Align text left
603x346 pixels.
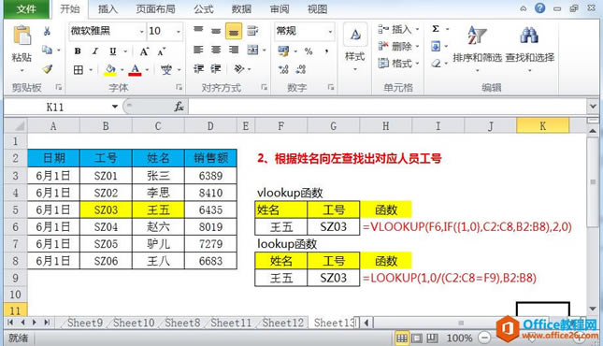pos(198,50)
